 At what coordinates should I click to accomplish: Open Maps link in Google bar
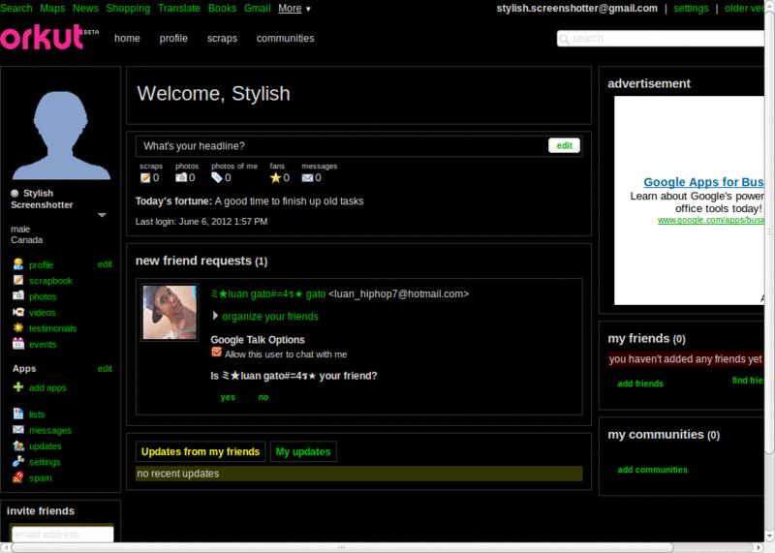[52, 9]
